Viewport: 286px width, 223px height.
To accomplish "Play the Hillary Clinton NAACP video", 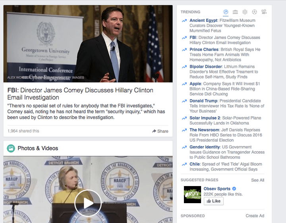I will [x=88, y=203].
